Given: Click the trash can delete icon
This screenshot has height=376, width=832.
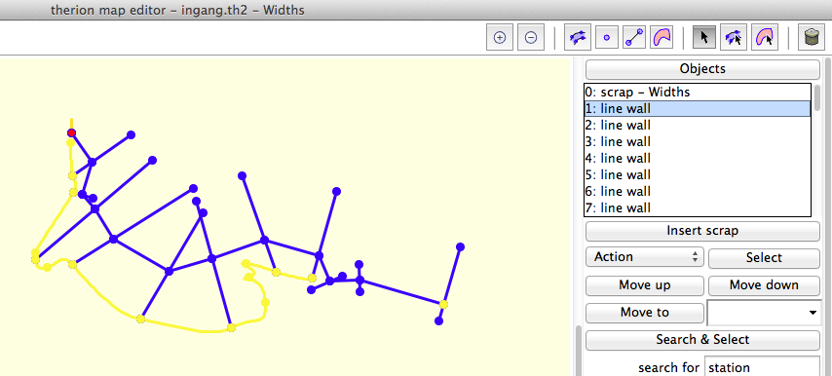Looking at the screenshot, I should (x=812, y=38).
